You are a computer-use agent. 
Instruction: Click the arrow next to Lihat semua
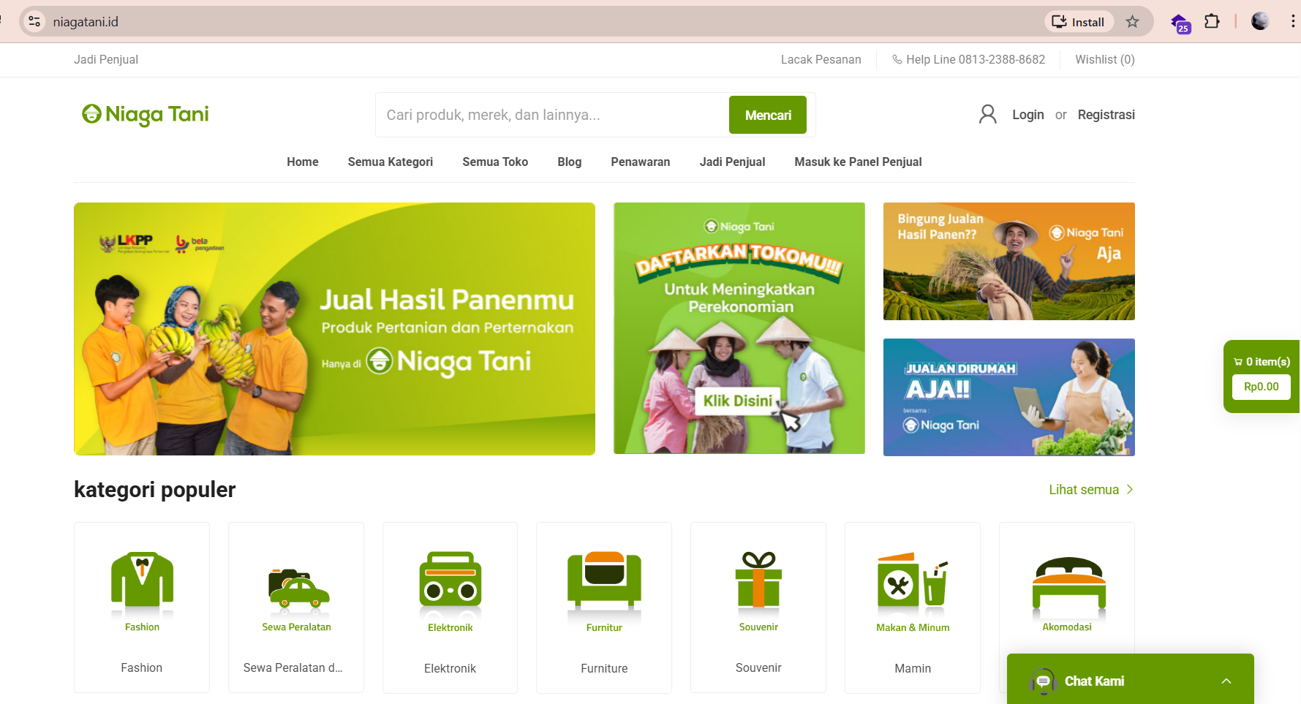1129,489
